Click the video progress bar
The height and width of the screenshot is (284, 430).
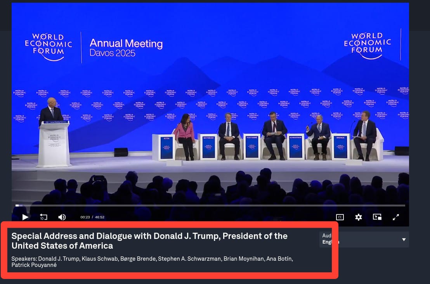pyautogui.click(x=210, y=205)
